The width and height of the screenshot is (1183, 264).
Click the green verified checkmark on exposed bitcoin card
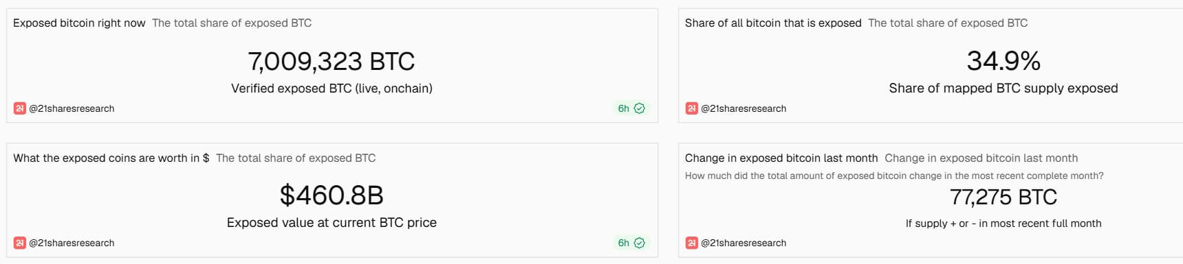pos(639,108)
